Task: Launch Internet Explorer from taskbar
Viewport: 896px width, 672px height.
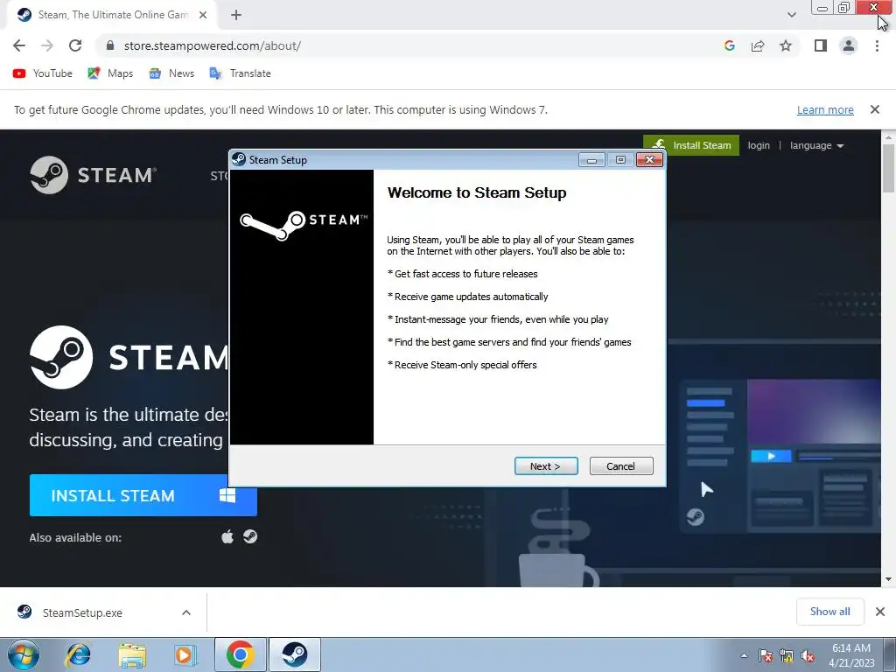Action: pos(78,654)
